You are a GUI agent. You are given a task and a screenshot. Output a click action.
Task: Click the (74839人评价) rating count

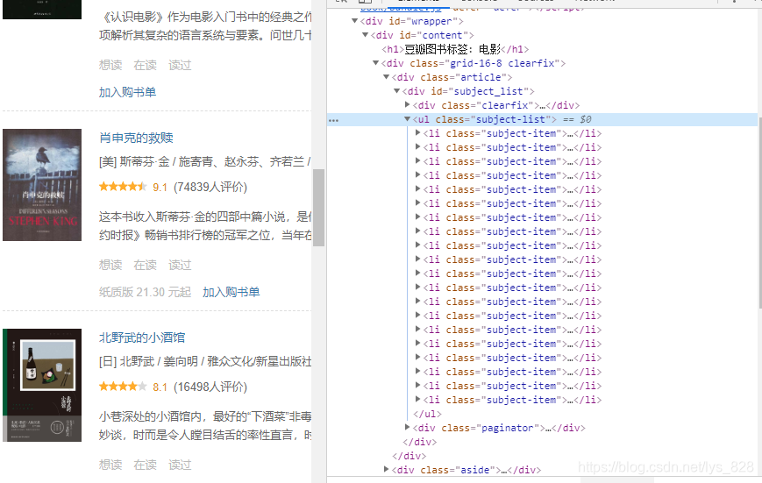point(210,187)
